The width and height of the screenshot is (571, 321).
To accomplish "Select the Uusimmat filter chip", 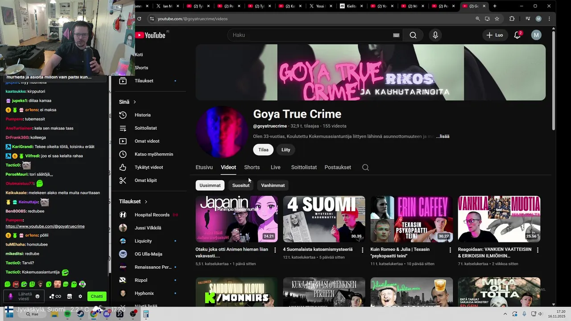I will point(210,185).
